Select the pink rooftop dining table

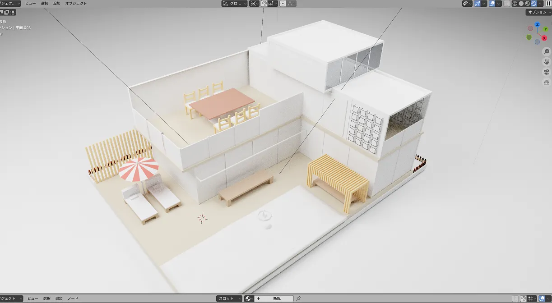[x=223, y=103]
